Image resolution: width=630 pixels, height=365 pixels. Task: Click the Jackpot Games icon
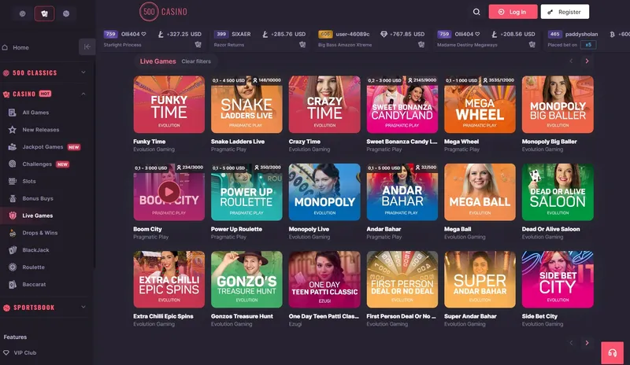(x=13, y=147)
